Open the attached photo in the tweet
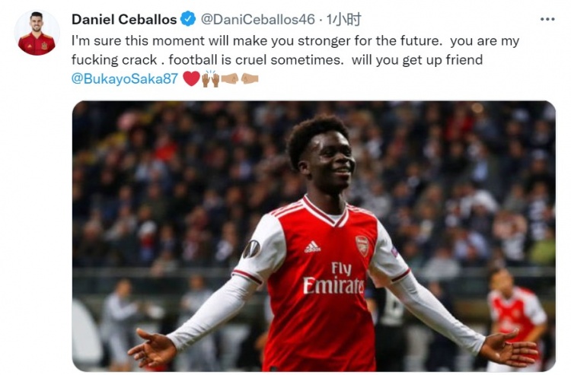The image size is (571, 375). [314, 236]
